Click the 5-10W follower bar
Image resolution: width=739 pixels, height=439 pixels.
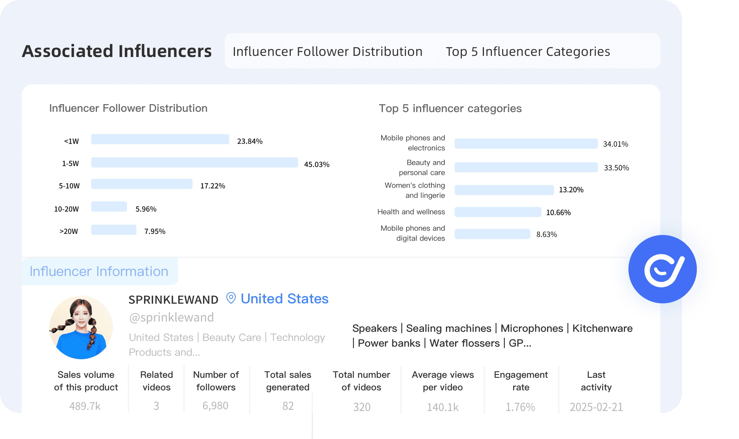point(142,184)
